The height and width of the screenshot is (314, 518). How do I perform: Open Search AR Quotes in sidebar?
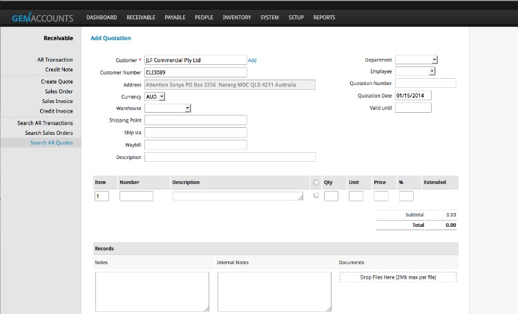tap(51, 142)
